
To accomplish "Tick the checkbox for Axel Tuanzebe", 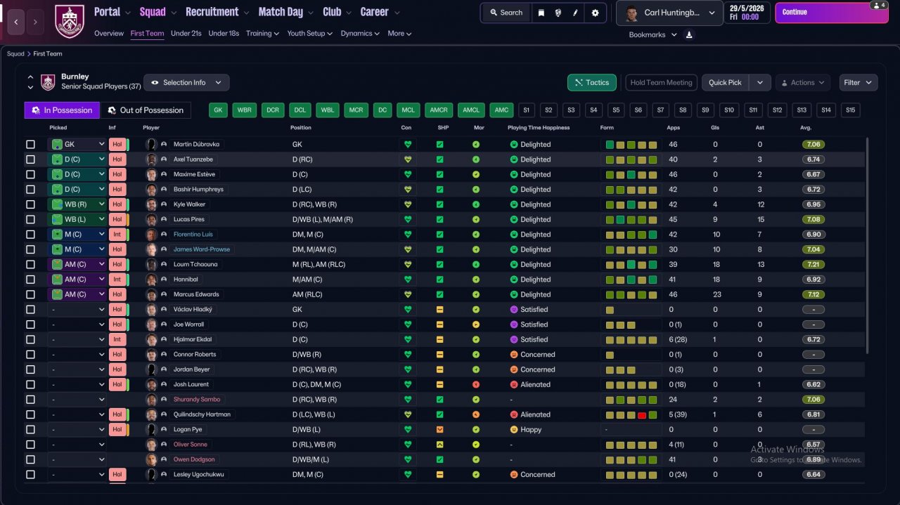I will click(x=30, y=159).
